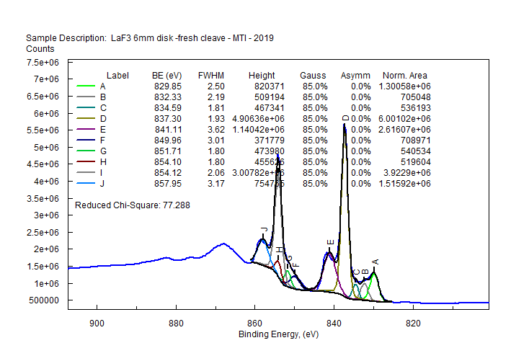529x361 pixels.
Task: Click the peak label A near 830 eV
Action: pos(374,262)
